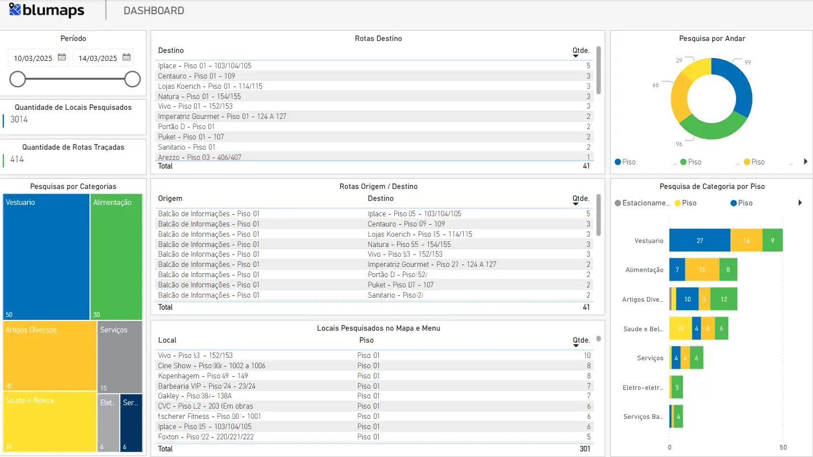
Task: Select the blue 27 bar segment for Vestuario
Action: point(700,241)
